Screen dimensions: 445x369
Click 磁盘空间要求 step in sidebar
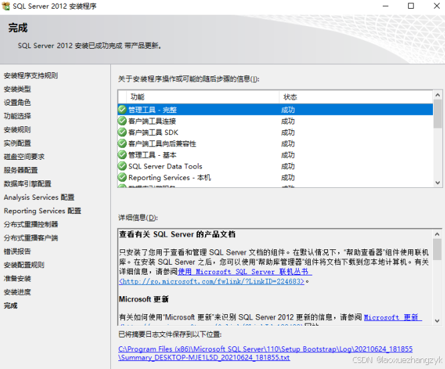tap(24, 156)
